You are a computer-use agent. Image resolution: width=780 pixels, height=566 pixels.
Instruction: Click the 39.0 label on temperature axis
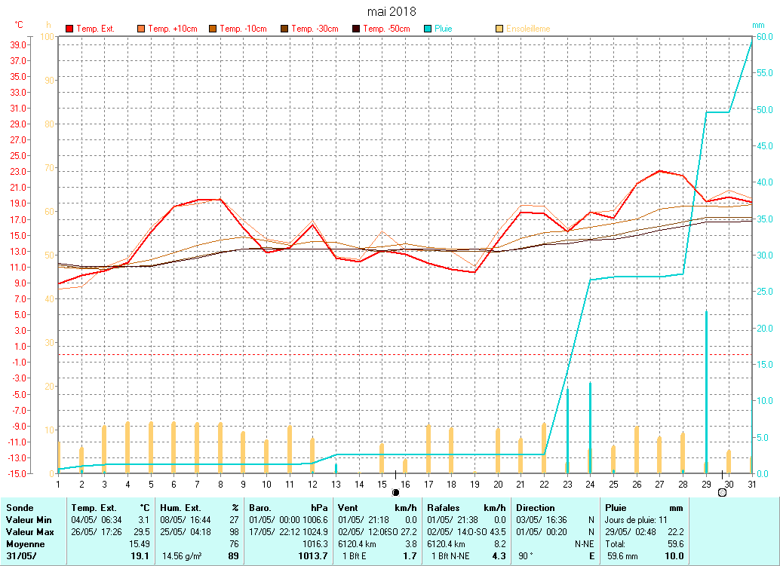click(x=16, y=44)
